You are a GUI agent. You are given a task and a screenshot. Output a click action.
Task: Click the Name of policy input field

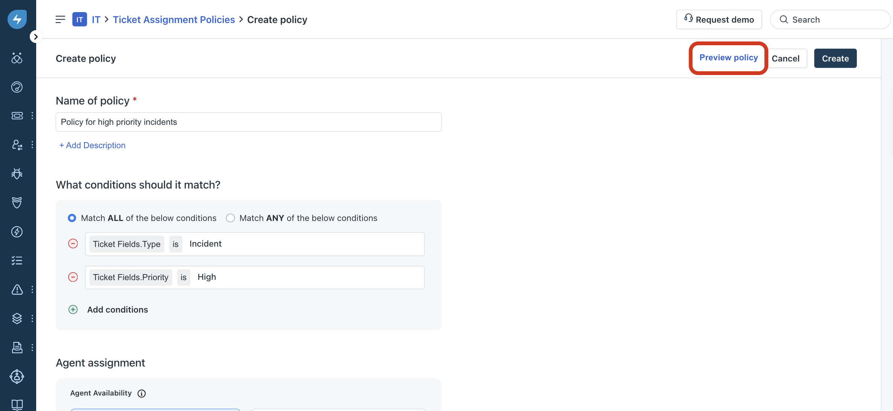click(248, 122)
